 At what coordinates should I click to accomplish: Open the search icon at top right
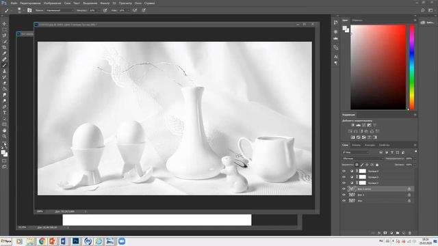(423, 10)
